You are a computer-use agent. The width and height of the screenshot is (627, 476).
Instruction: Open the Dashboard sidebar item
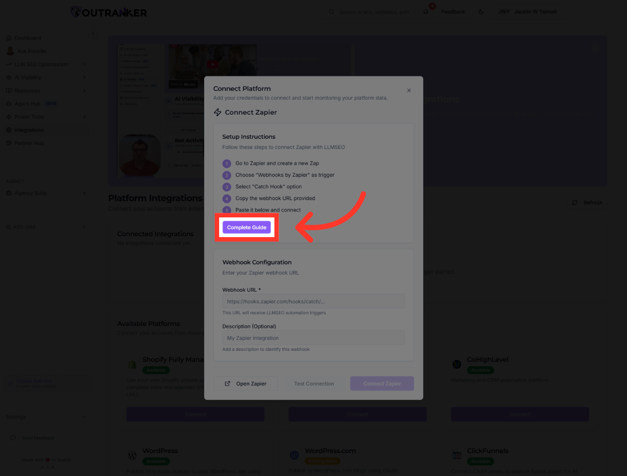(27, 38)
